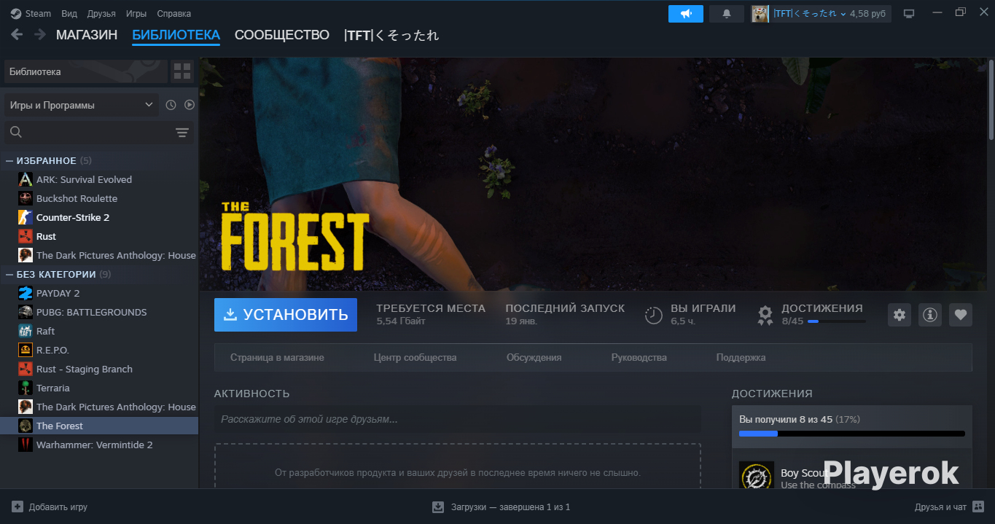995x524 pixels.
Task: Go forward with the right arrow
Action: pyautogui.click(x=39, y=34)
